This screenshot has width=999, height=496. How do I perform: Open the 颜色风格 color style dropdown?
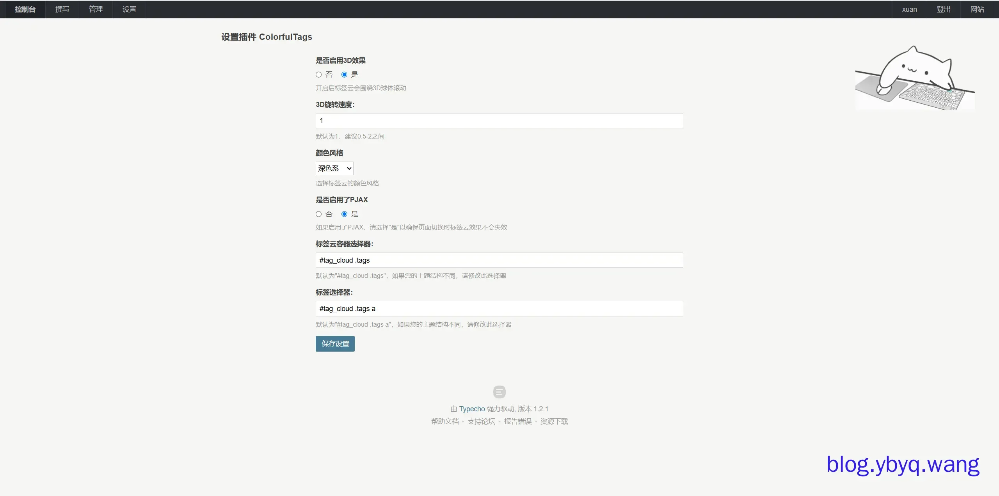click(334, 168)
